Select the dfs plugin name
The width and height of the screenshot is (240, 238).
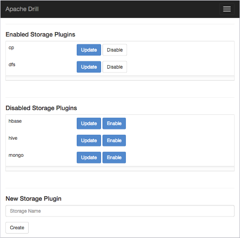(12, 65)
